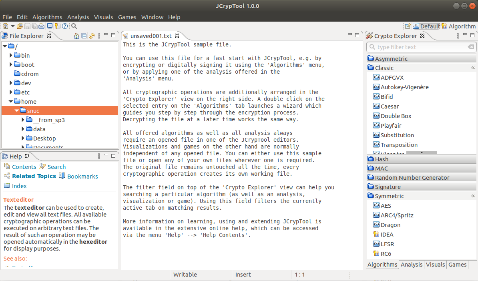478x281 pixels.
Task: Switch to the Default perspective
Action: pyautogui.click(x=426, y=26)
